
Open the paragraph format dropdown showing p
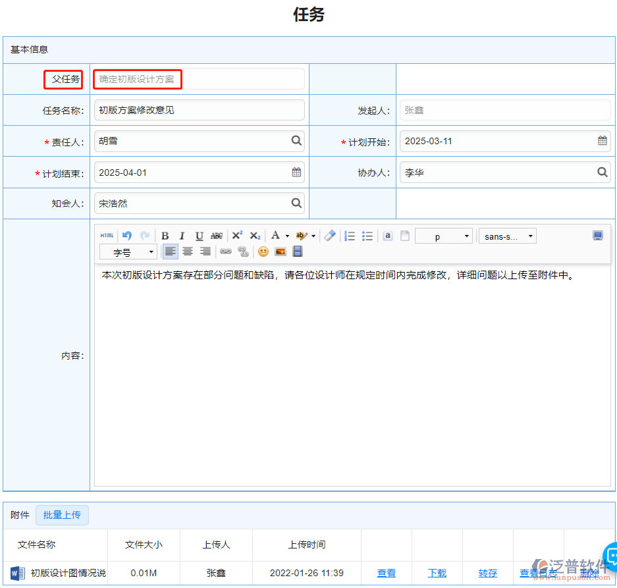(x=444, y=235)
